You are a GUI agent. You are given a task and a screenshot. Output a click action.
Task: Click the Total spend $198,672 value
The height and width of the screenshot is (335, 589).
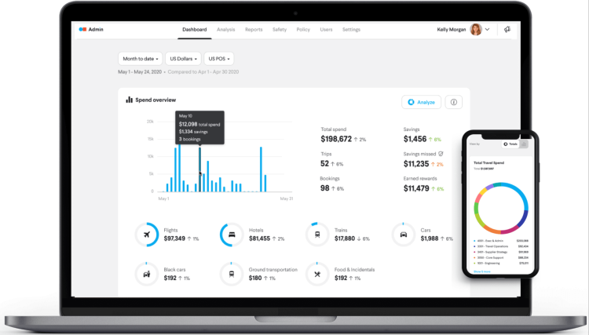[x=336, y=139]
